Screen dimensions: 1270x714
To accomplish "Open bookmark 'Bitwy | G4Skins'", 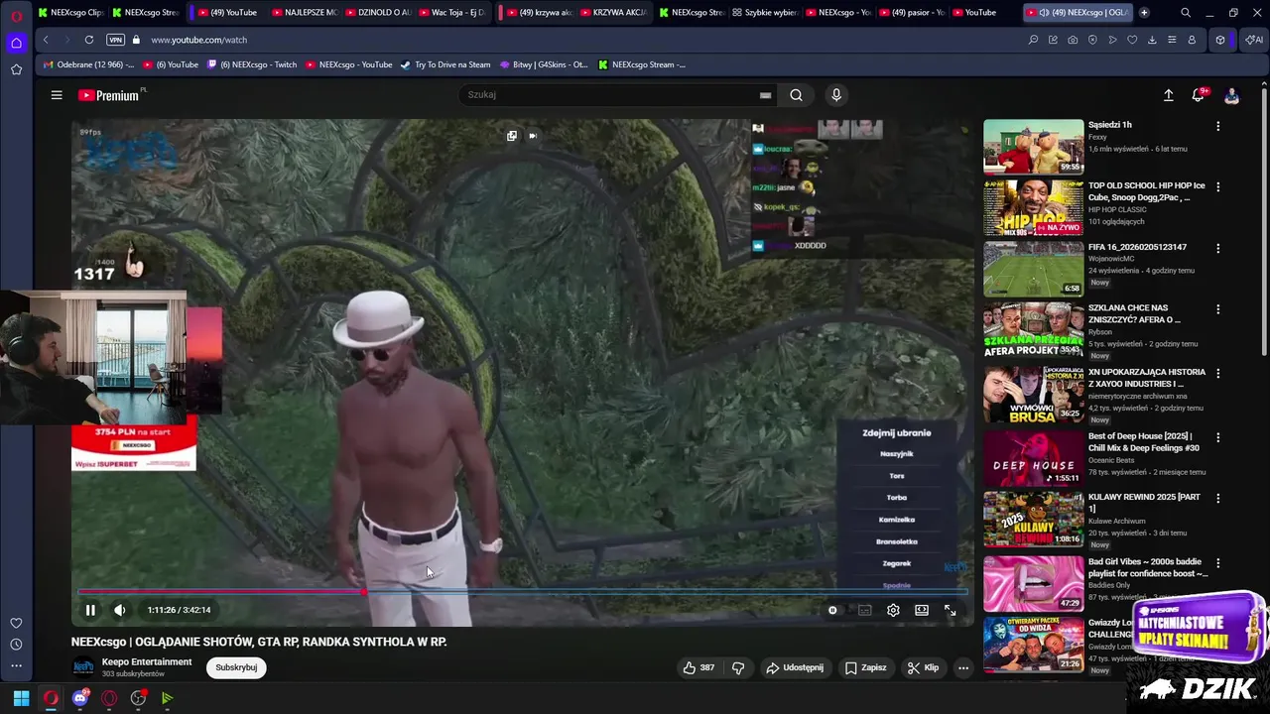I will pos(544,64).
